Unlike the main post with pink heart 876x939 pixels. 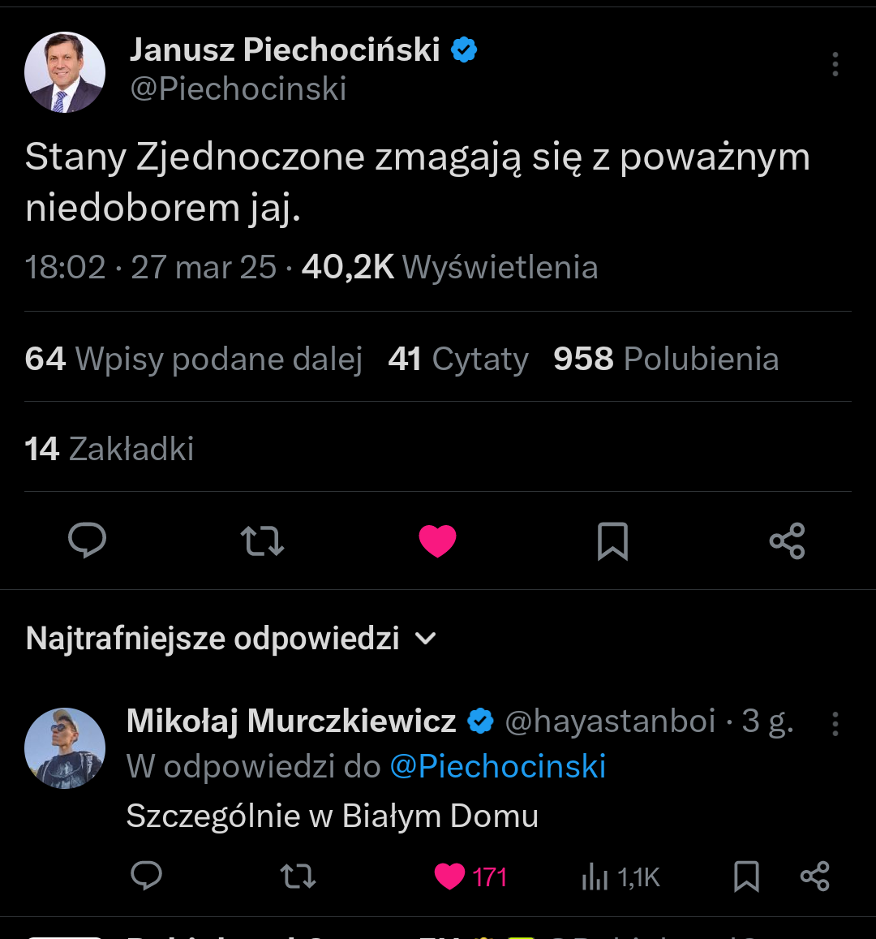coord(437,541)
